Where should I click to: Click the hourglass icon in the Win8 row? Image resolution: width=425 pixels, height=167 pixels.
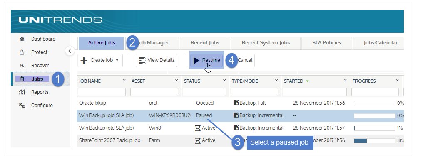pyautogui.click(x=198, y=128)
